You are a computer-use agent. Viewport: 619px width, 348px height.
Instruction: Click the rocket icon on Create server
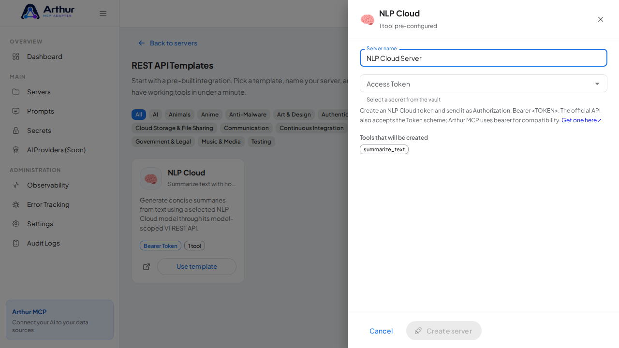click(418, 331)
